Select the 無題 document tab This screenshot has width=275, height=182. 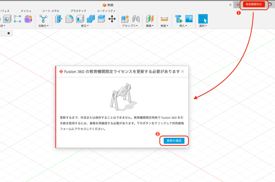coord(108,5)
